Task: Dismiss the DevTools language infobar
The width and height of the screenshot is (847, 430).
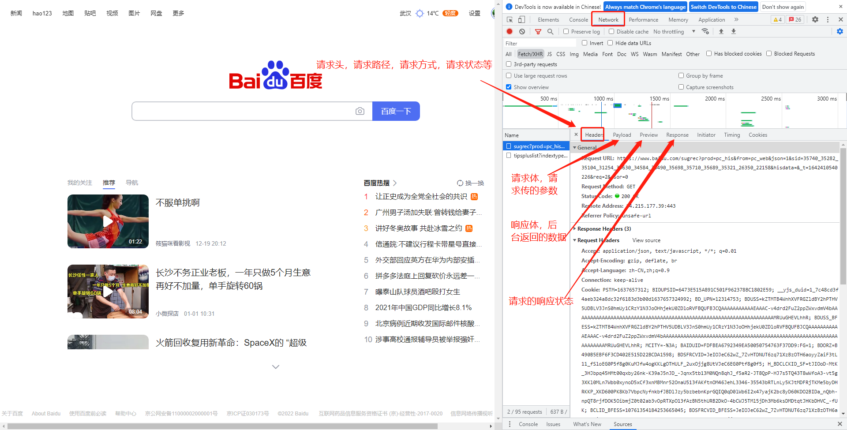Action: [840, 7]
